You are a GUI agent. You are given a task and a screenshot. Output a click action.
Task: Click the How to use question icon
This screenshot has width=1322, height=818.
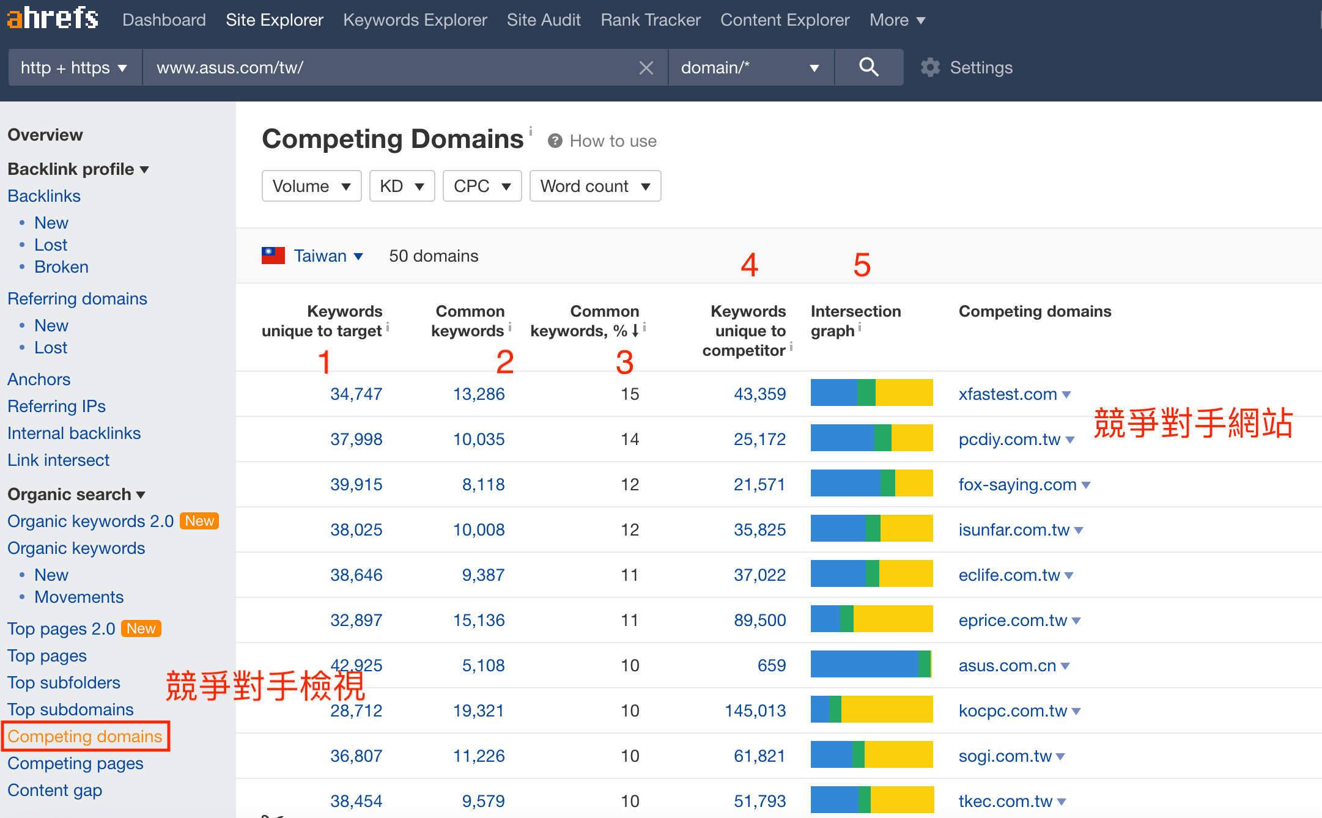tap(555, 141)
